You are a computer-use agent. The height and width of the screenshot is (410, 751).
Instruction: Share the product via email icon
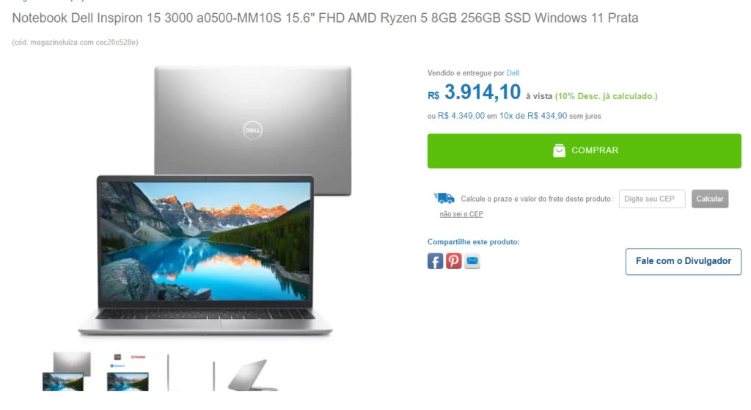472,261
